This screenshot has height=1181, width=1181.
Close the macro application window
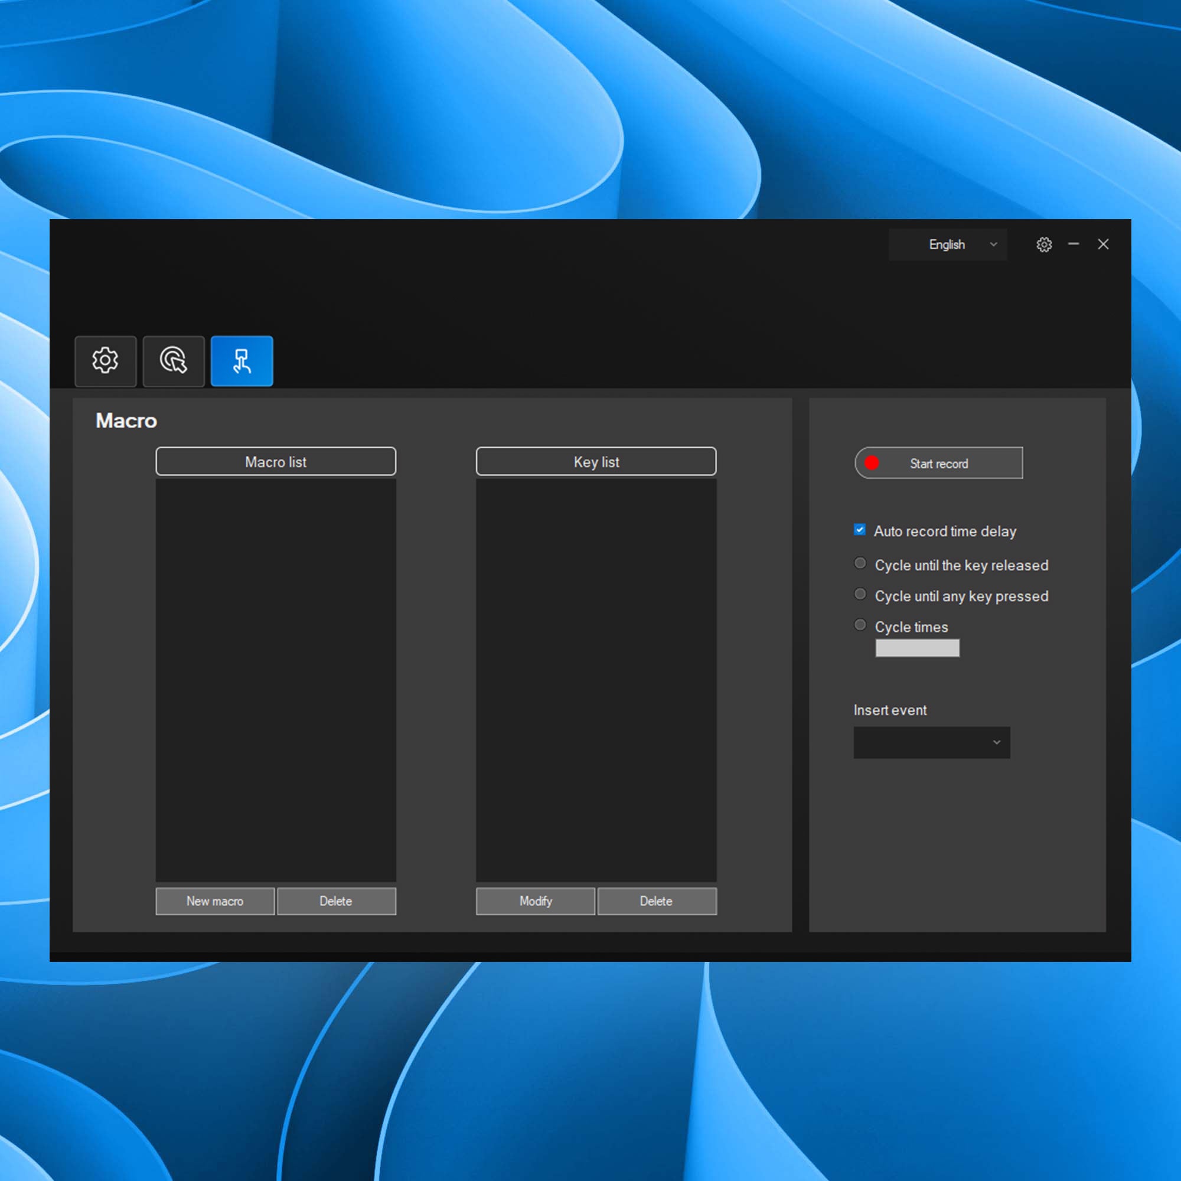(x=1102, y=244)
